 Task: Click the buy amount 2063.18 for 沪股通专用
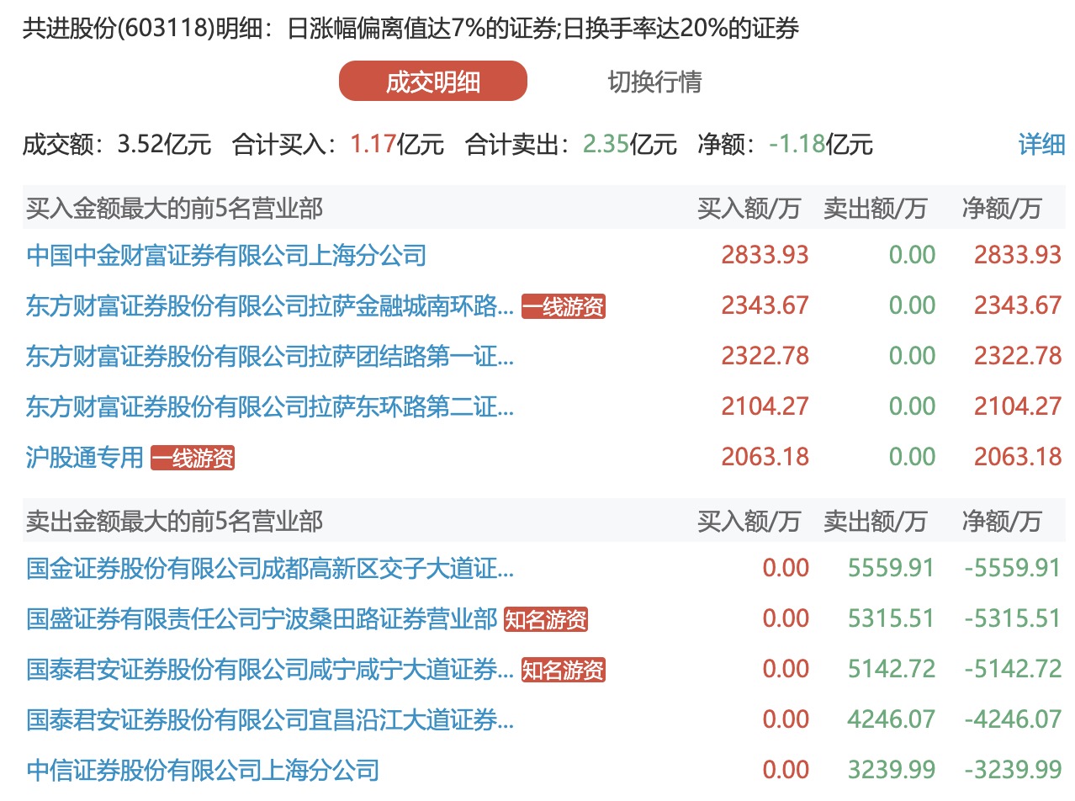pyautogui.click(x=765, y=457)
